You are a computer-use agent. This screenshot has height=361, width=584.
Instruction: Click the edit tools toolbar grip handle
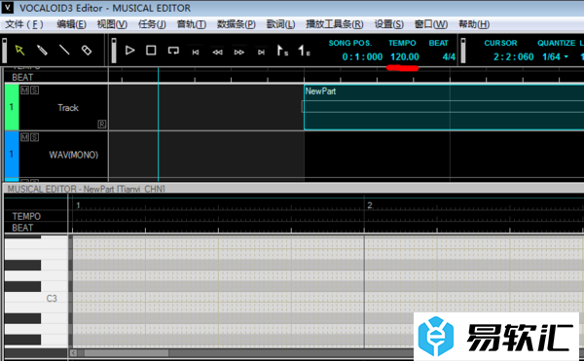click(x=5, y=51)
